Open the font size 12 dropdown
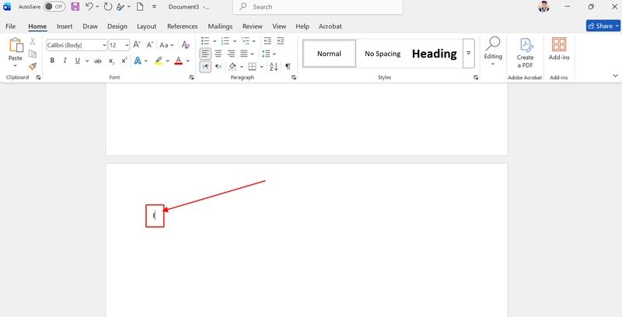The width and height of the screenshot is (622, 317). 127,45
